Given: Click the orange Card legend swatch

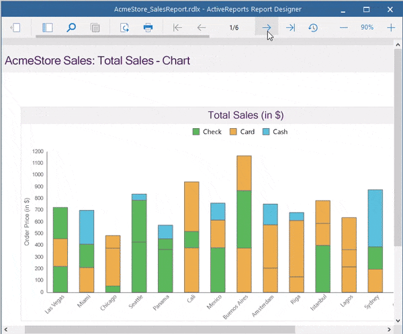Looking at the screenshot, I should click(233, 131).
